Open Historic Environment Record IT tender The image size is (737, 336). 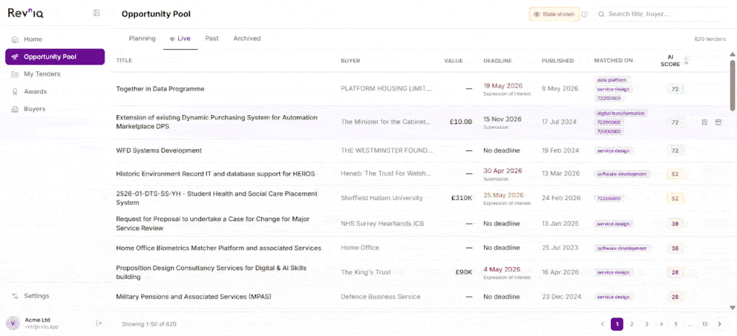coord(216,173)
